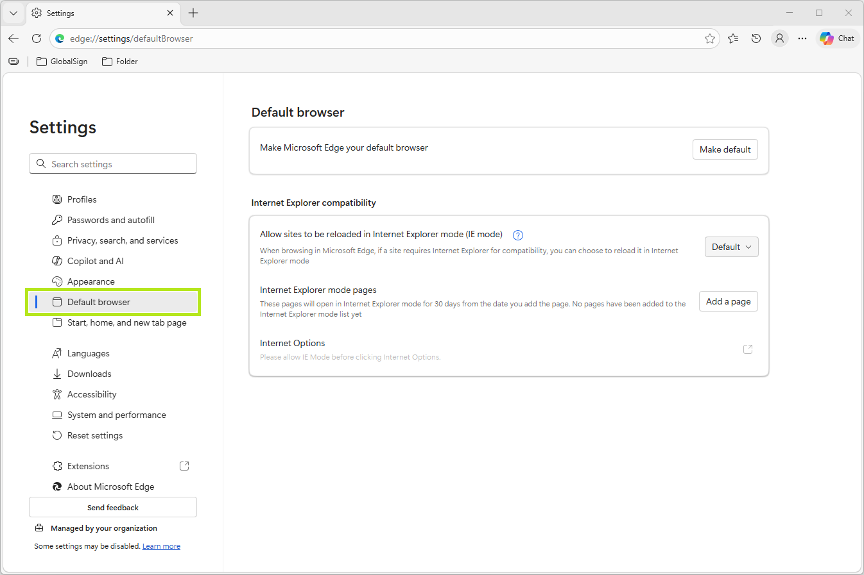864x575 pixels.
Task: Follow the Learn more link
Action: 161,546
